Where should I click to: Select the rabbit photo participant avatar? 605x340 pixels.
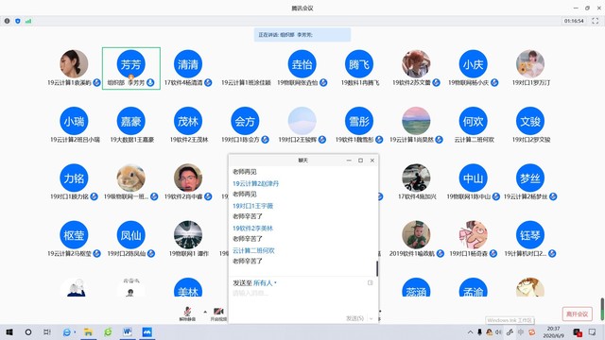[x=131, y=178]
